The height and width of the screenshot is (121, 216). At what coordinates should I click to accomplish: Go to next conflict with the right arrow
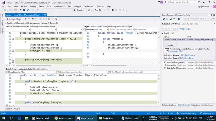pos(36,19)
